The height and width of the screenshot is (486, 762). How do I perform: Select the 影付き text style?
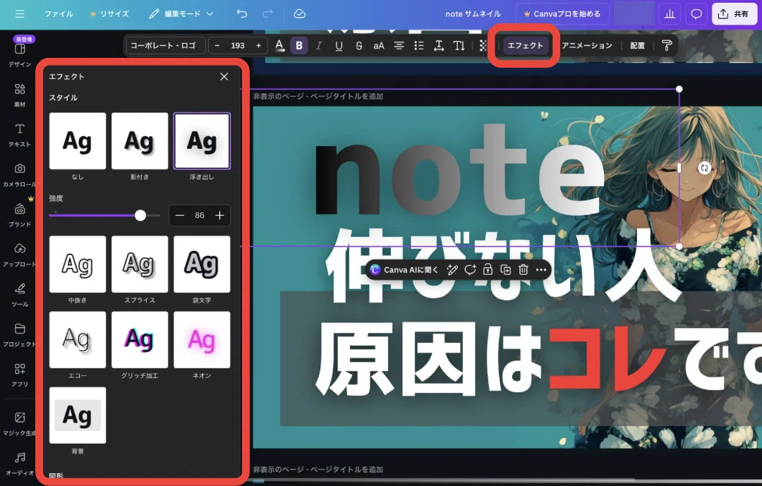click(x=140, y=141)
